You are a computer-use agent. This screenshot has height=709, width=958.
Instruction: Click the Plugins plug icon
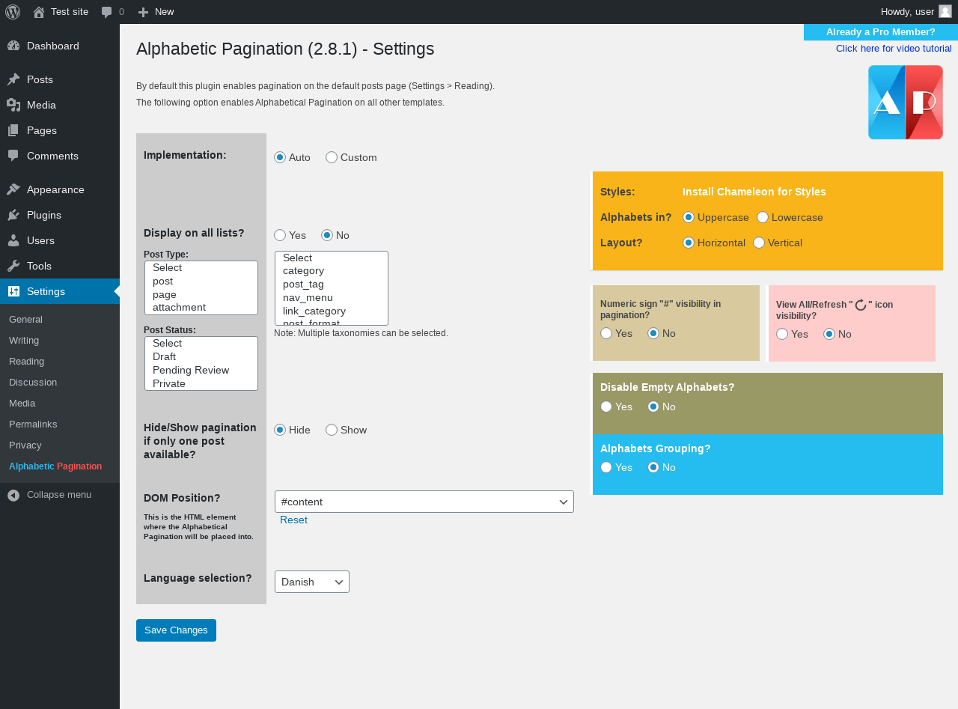[x=13, y=215]
